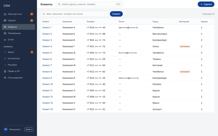This screenshot has height=136, width=218.
Task: Click the Прайс и КП document icon
Action: point(5,71)
